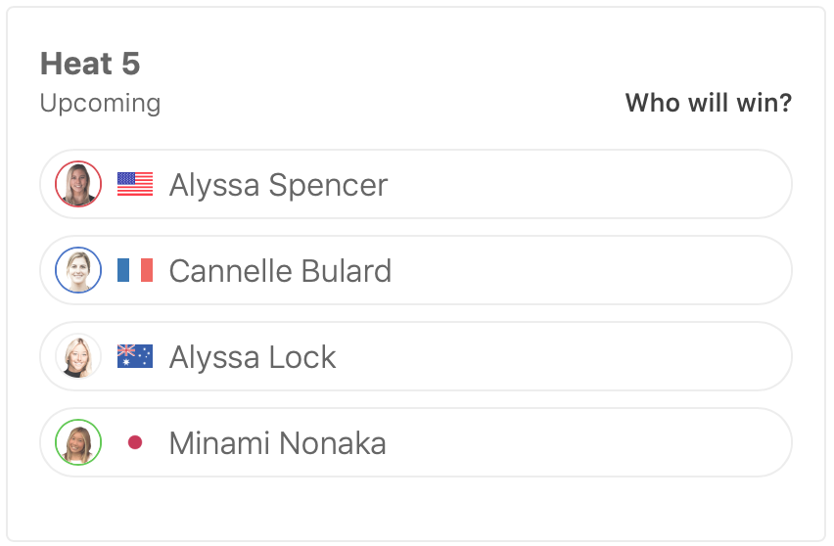The width and height of the screenshot is (834, 546).
Task: Open Alyssa Lock's profile photo
Action: coord(78,356)
